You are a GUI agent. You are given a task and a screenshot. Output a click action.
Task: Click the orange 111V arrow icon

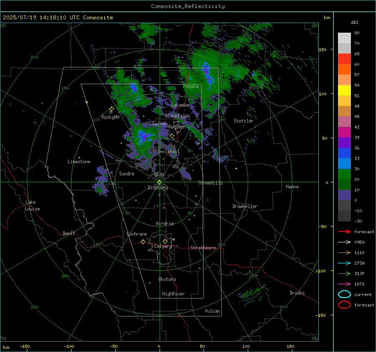[344, 252]
